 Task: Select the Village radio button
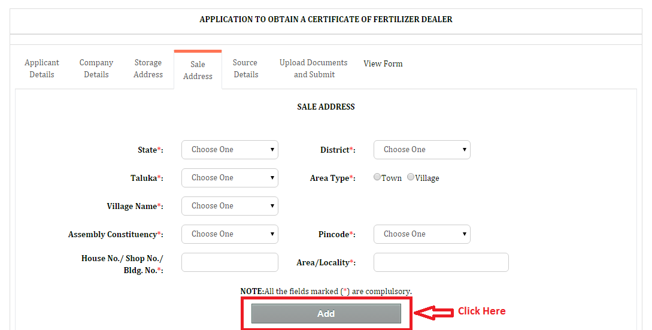click(411, 177)
